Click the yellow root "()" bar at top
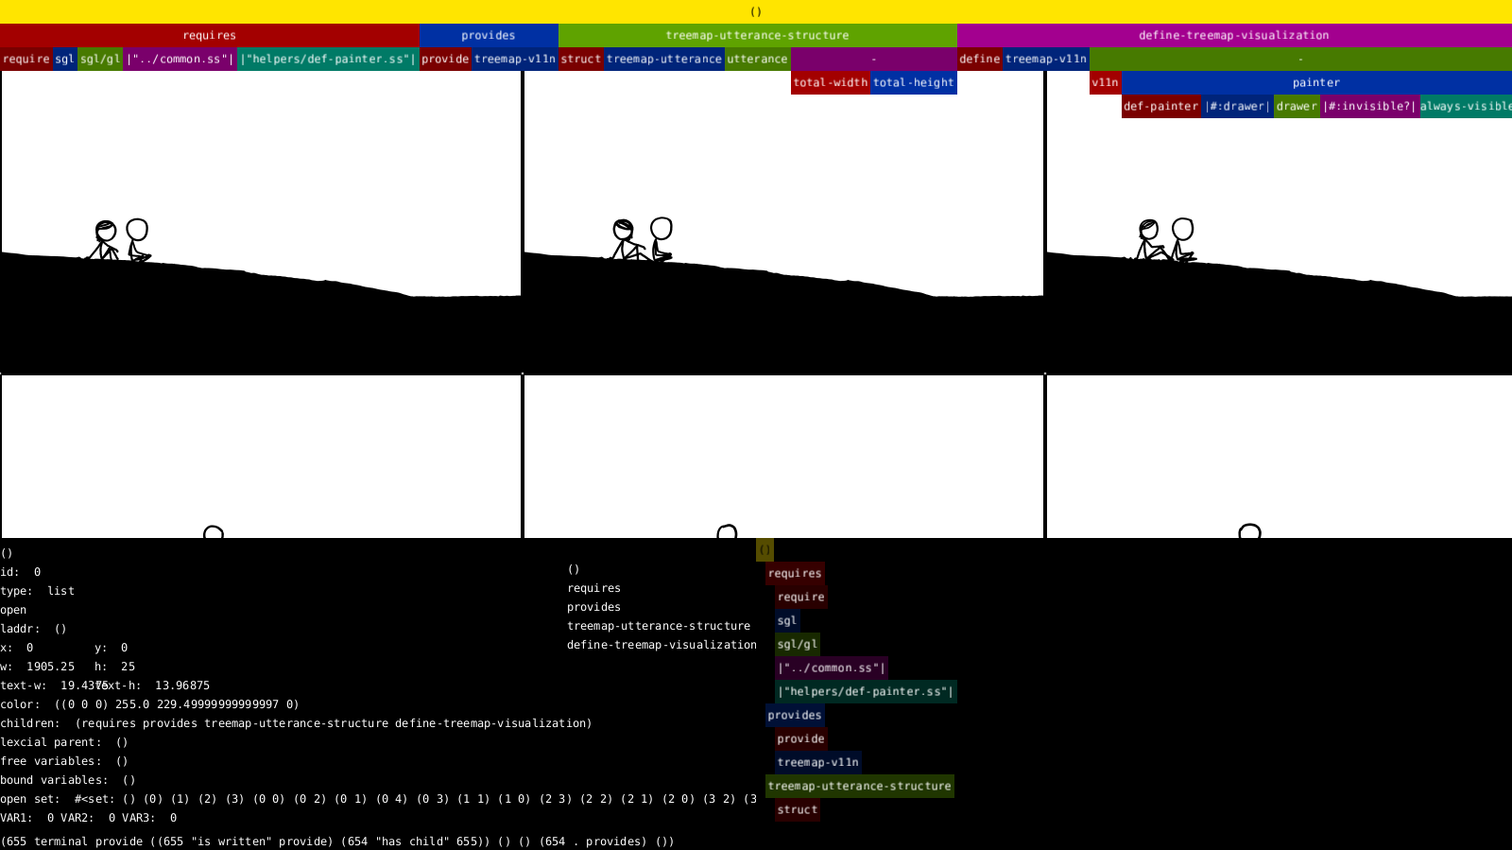 (756, 11)
